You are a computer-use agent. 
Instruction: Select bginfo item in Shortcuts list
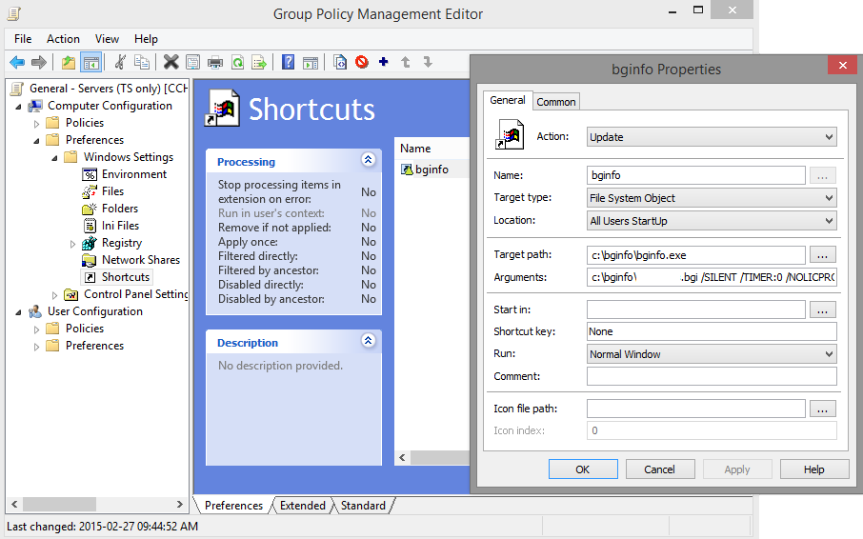point(431,170)
